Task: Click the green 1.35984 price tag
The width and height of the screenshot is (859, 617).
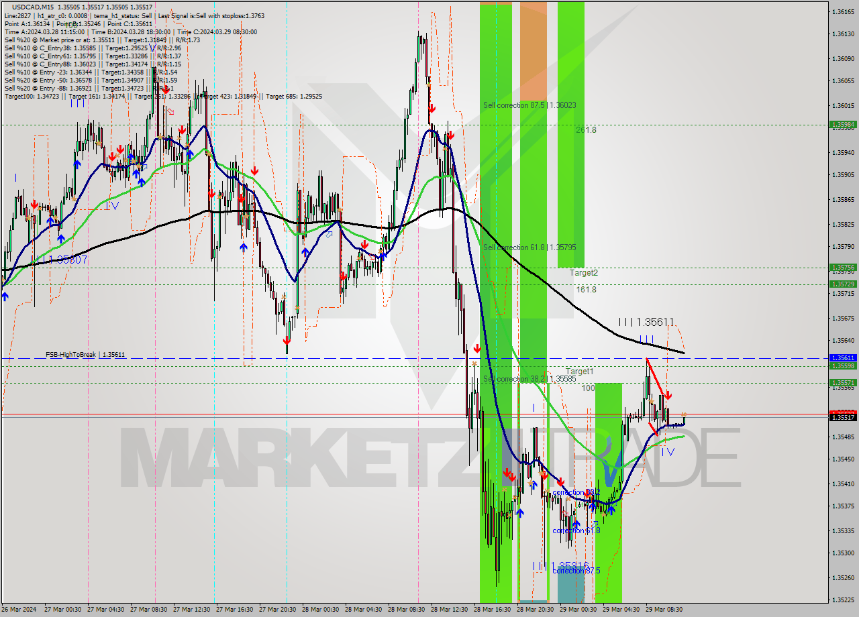Action: tap(843, 124)
